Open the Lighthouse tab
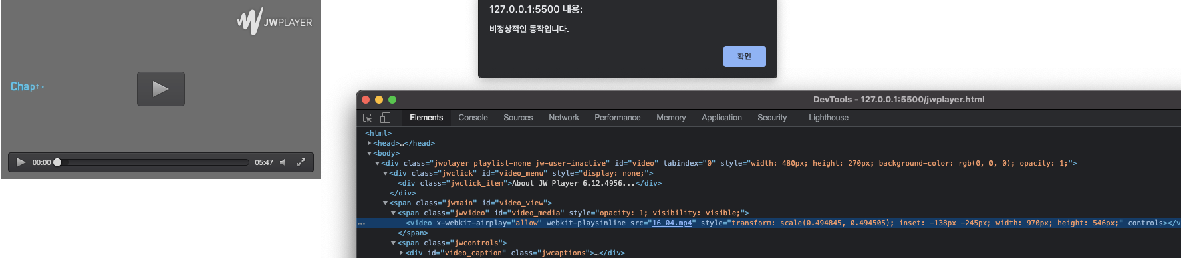 click(829, 118)
